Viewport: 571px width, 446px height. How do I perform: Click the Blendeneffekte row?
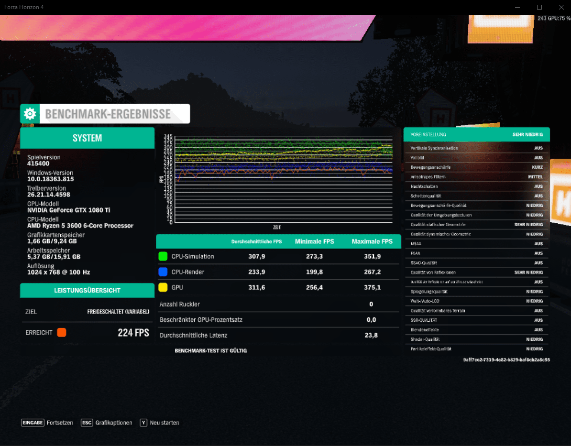(x=477, y=330)
